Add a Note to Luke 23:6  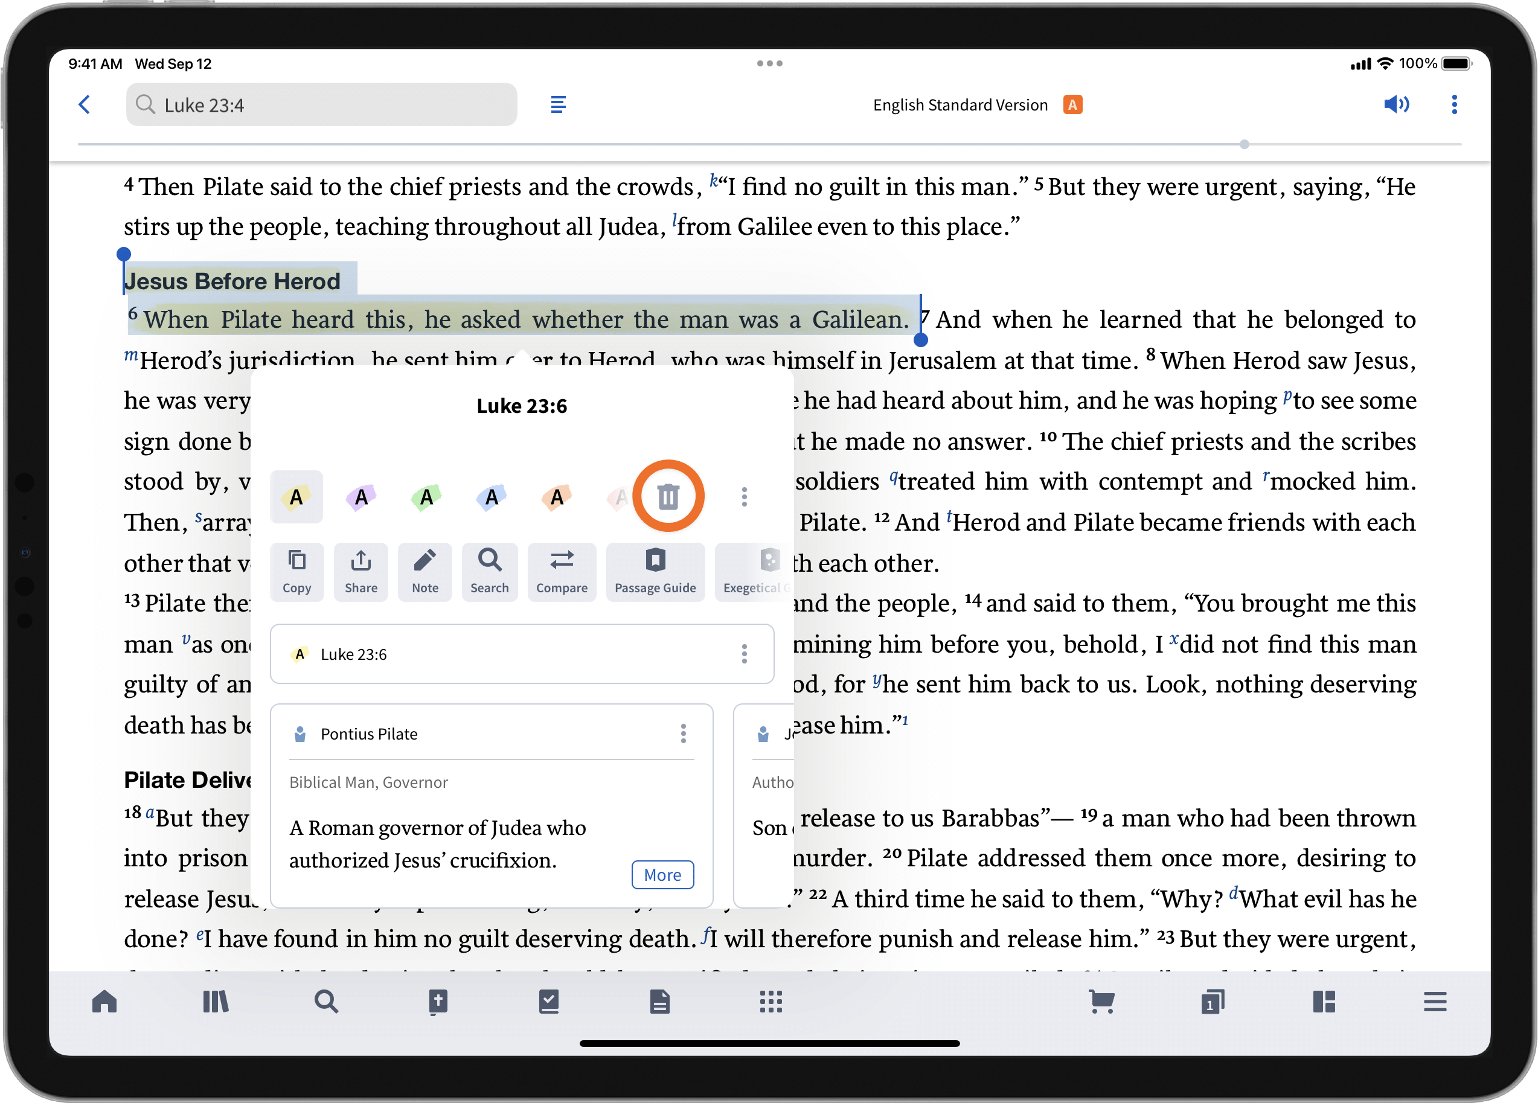point(425,572)
